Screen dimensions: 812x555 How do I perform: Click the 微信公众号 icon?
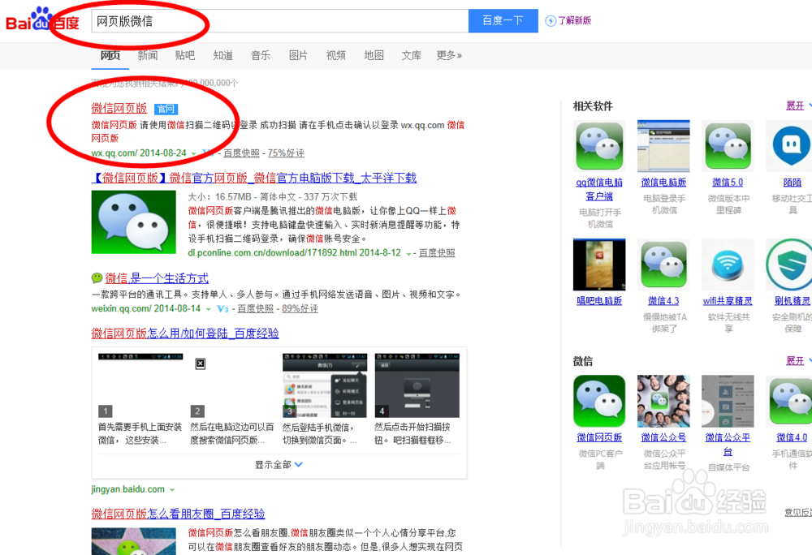coord(663,400)
